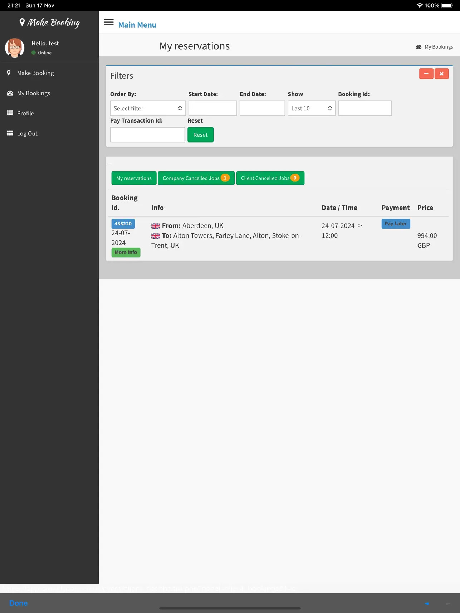The width and height of the screenshot is (460, 613).
Task: Select the My reservations tab
Action: coord(134,178)
